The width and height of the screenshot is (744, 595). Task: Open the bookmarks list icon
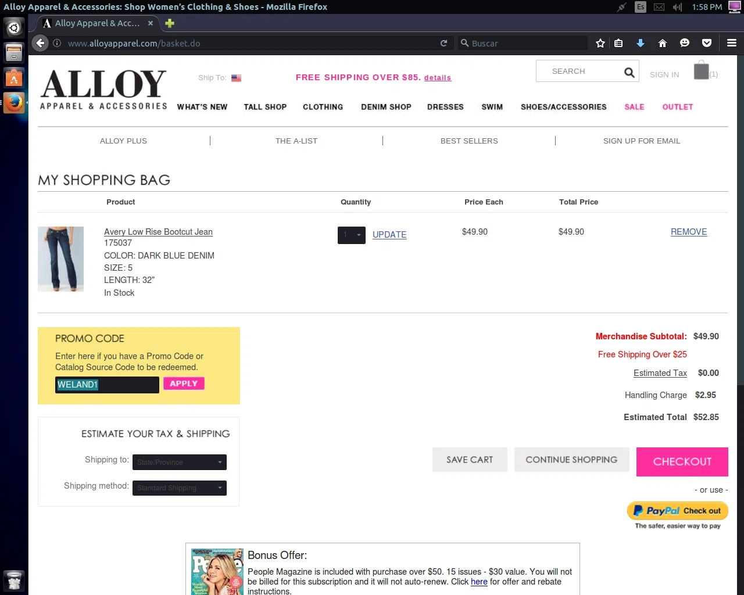pos(618,43)
